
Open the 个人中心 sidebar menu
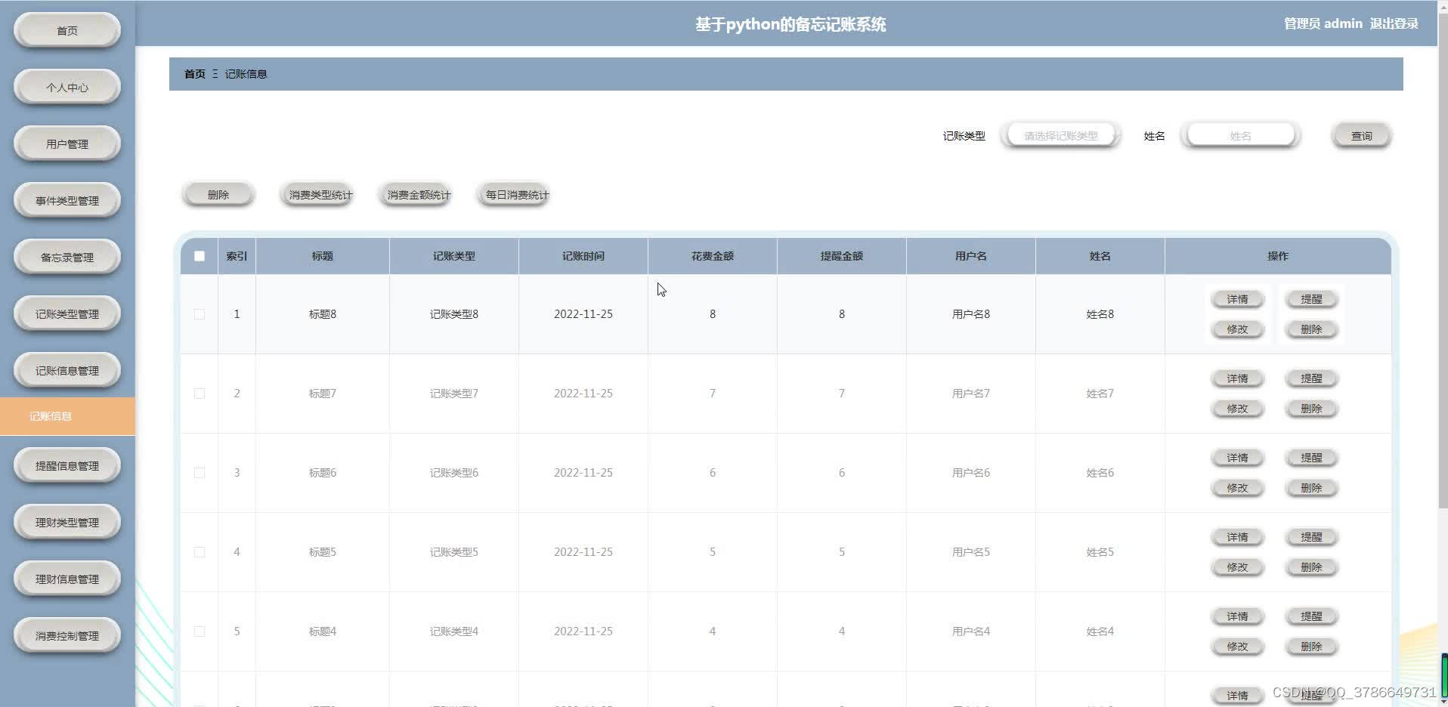tap(67, 87)
